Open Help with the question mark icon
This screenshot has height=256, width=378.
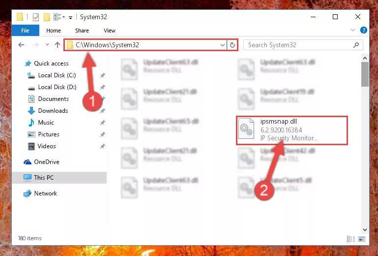[364, 30]
